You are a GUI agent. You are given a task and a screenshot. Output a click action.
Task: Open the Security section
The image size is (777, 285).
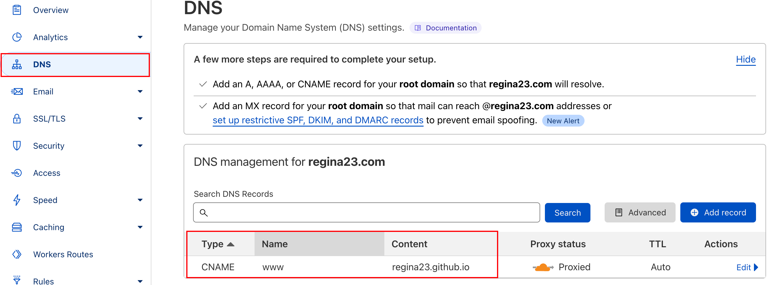click(x=48, y=146)
